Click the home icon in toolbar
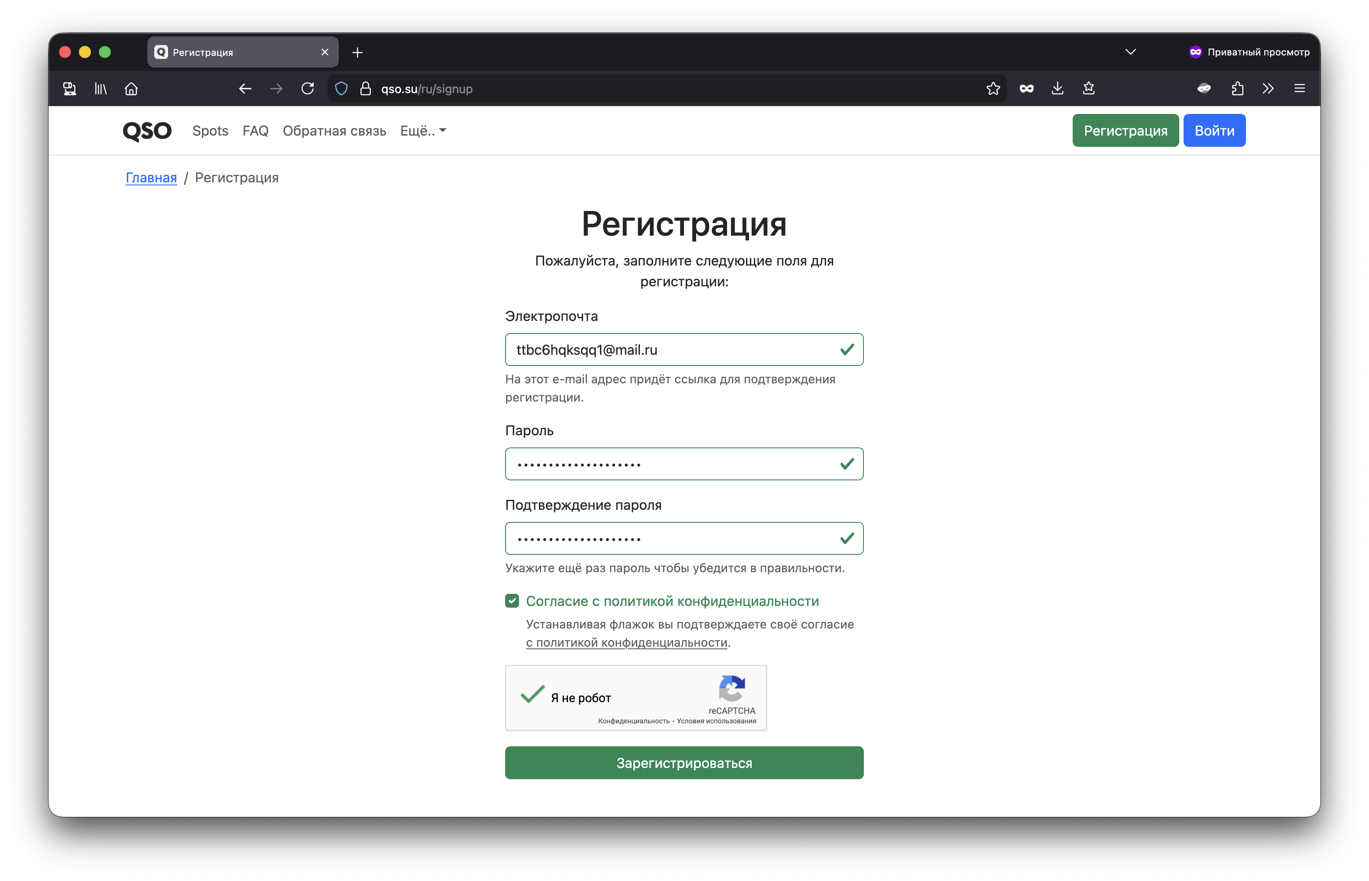The height and width of the screenshot is (881, 1369). [x=131, y=89]
